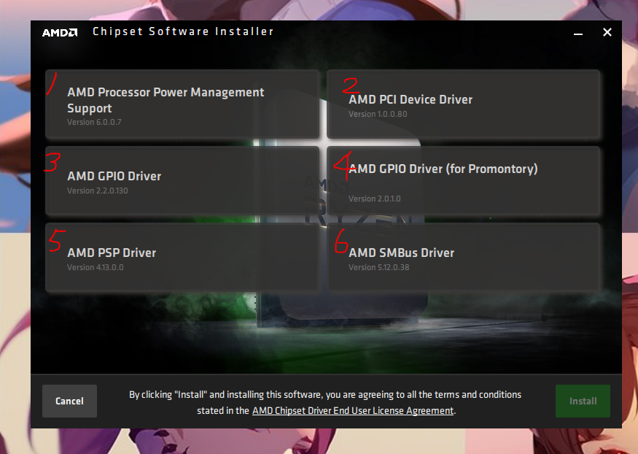The height and width of the screenshot is (454, 638).
Task: Click the AMD logo in the title bar
Action: 59,32
